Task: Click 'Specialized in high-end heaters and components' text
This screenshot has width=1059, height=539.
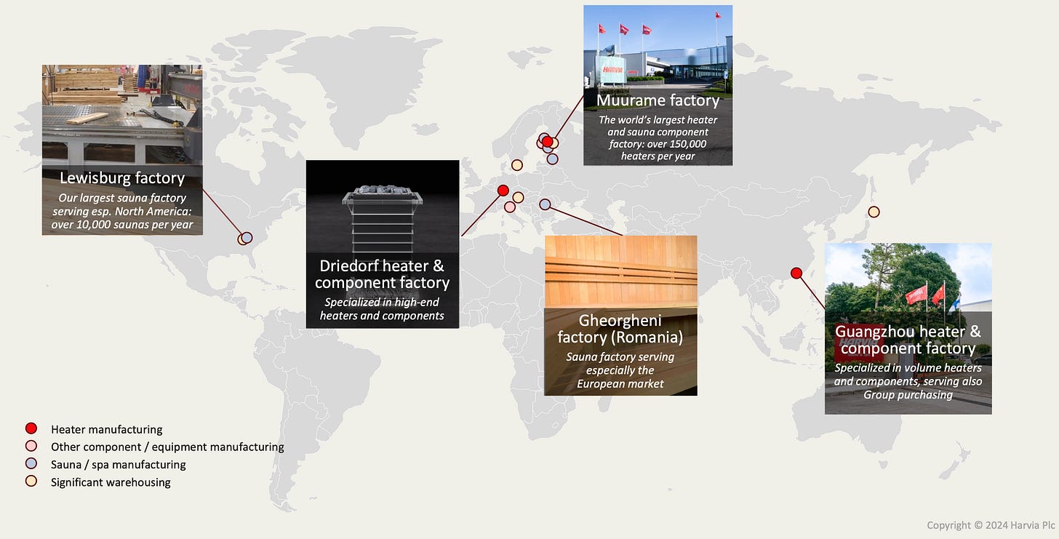Action: 383,309
